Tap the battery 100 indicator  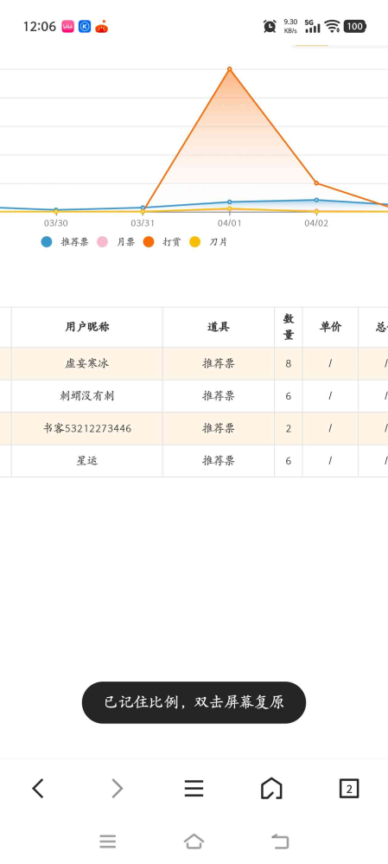(x=355, y=26)
